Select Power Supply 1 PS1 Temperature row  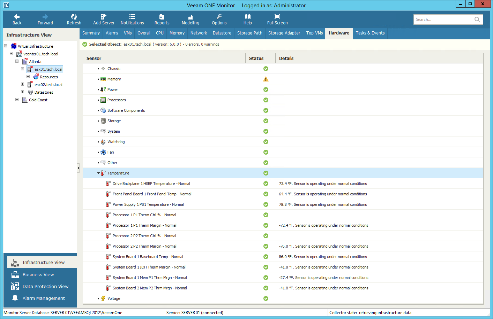(283, 204)
